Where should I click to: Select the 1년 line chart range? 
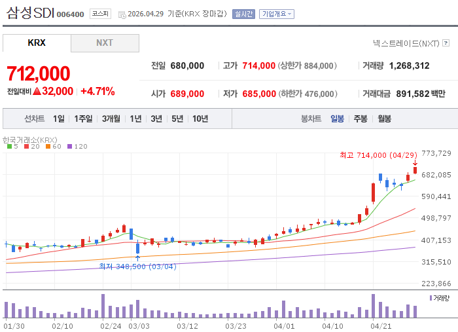click(136, 119)
